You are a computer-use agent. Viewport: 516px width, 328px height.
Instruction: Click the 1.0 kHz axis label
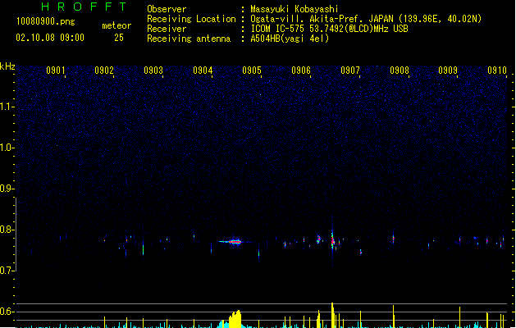(x=7, y=148)
